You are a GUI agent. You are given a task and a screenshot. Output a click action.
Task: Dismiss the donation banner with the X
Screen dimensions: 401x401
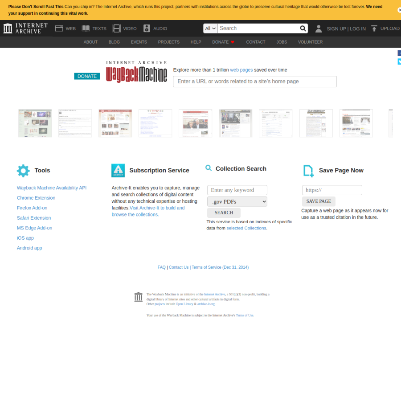click(399, 10)
